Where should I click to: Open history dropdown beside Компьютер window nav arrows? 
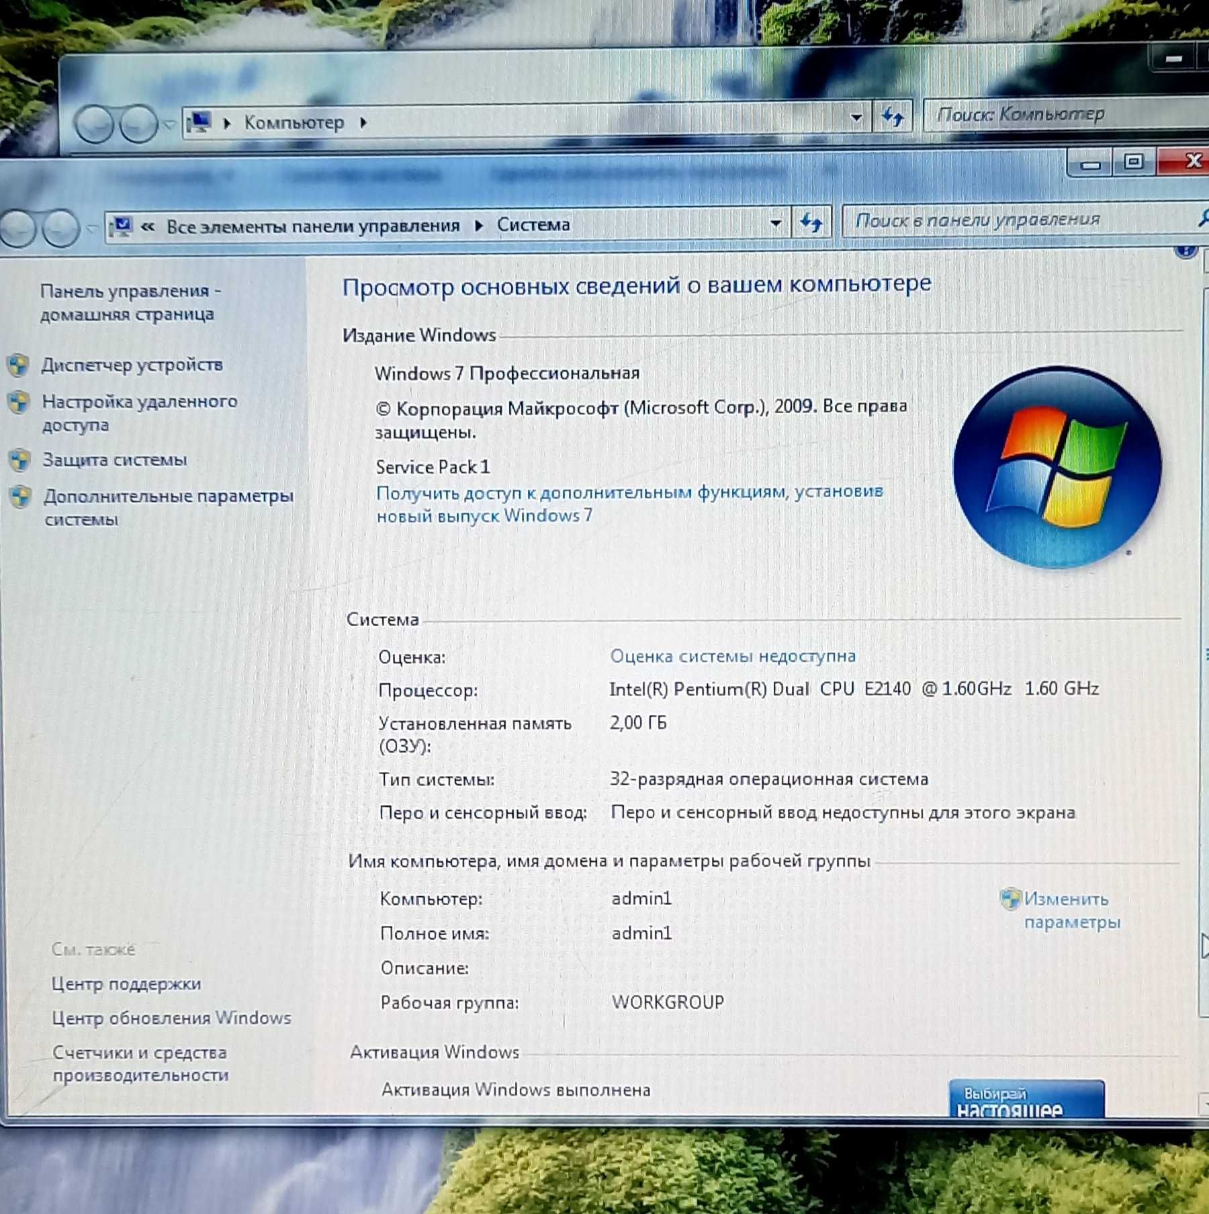point(169,124)
